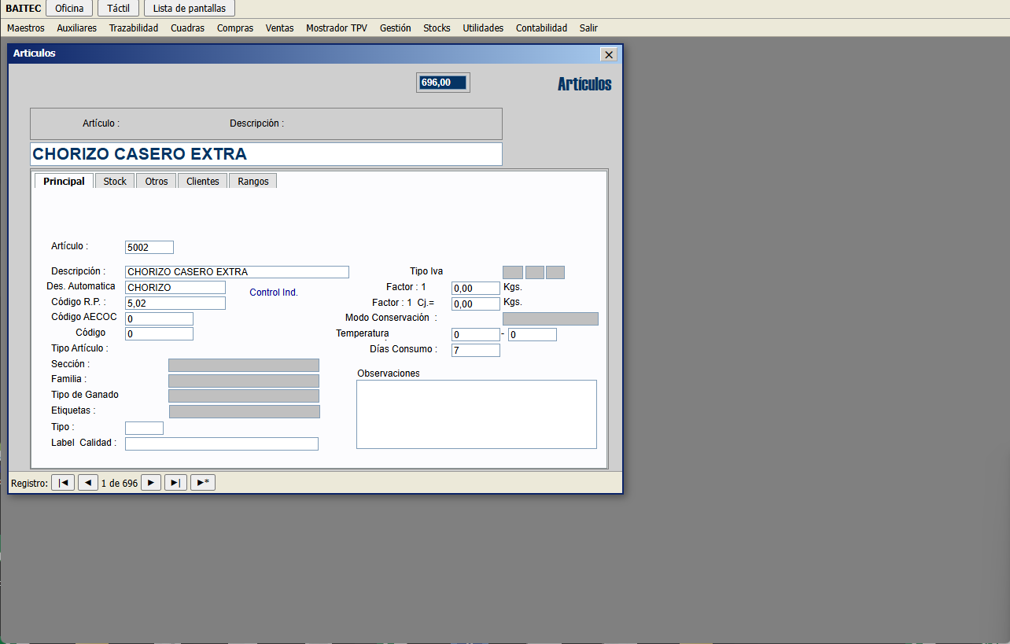The height and width of the screenshot is (644, 1010).
Task: Click the Táctil button
Action: 118,9
